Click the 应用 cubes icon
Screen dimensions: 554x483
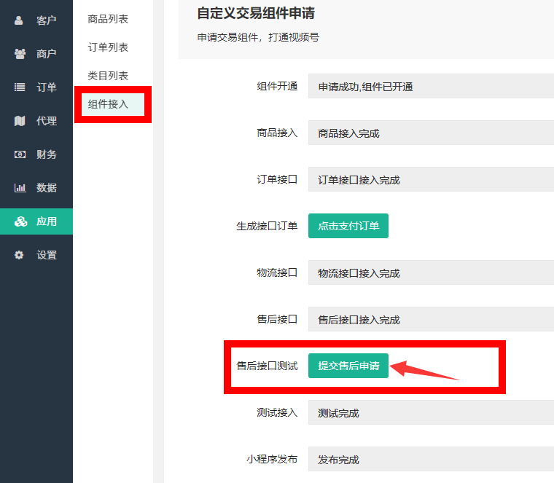pyautogui.click(x=20, y=221)
